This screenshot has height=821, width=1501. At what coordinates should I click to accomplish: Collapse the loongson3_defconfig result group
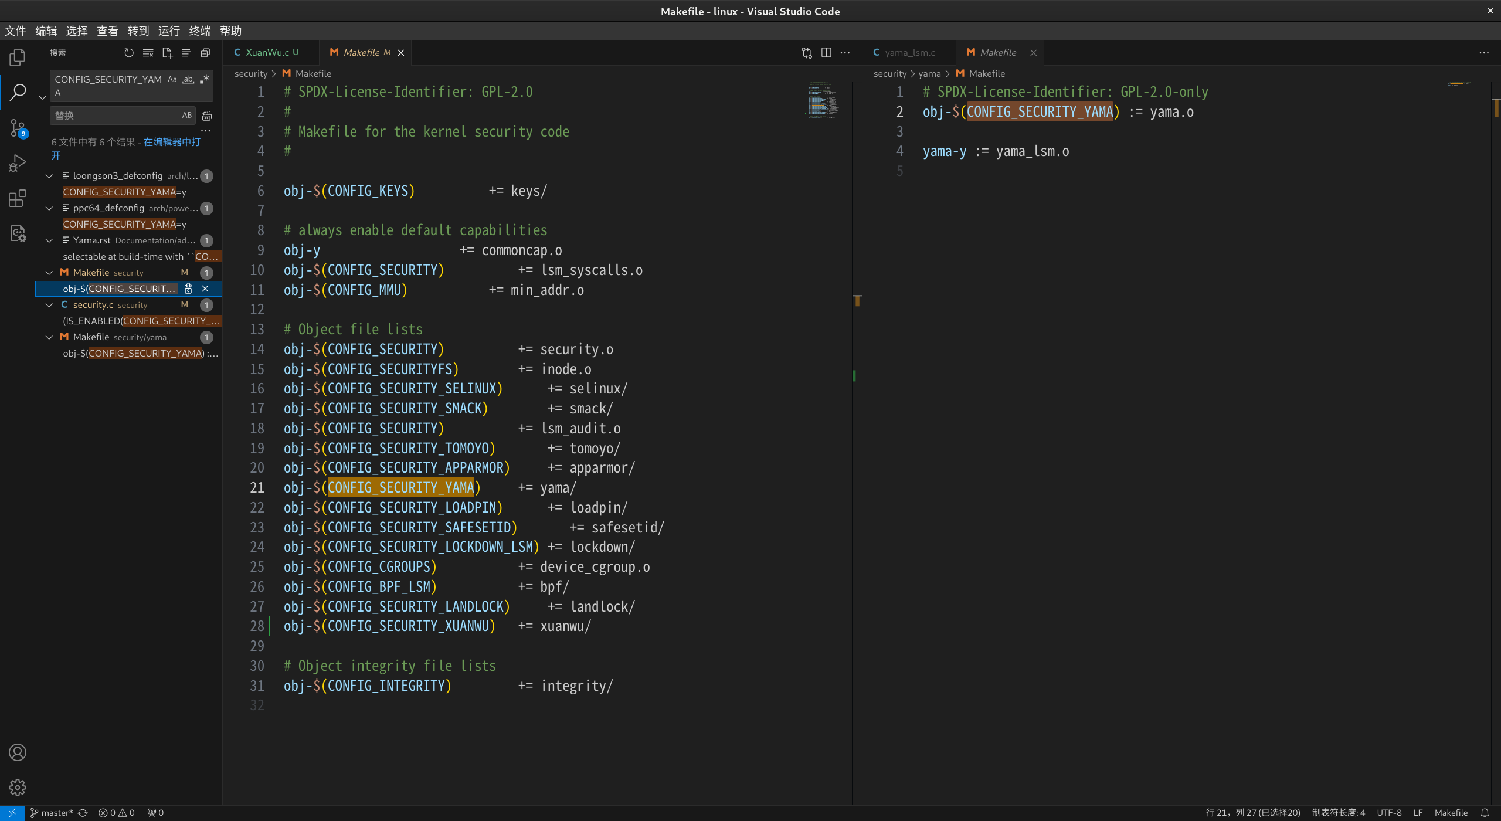49,176
